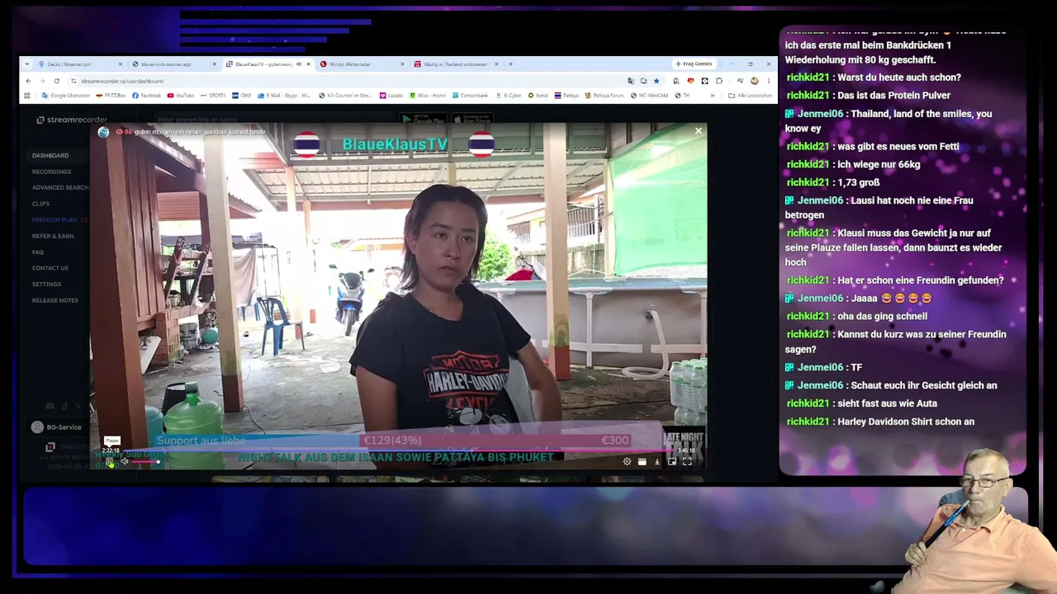Open Settings in the sidebar
The image size is (1057, 594).
tap(46, 284)
